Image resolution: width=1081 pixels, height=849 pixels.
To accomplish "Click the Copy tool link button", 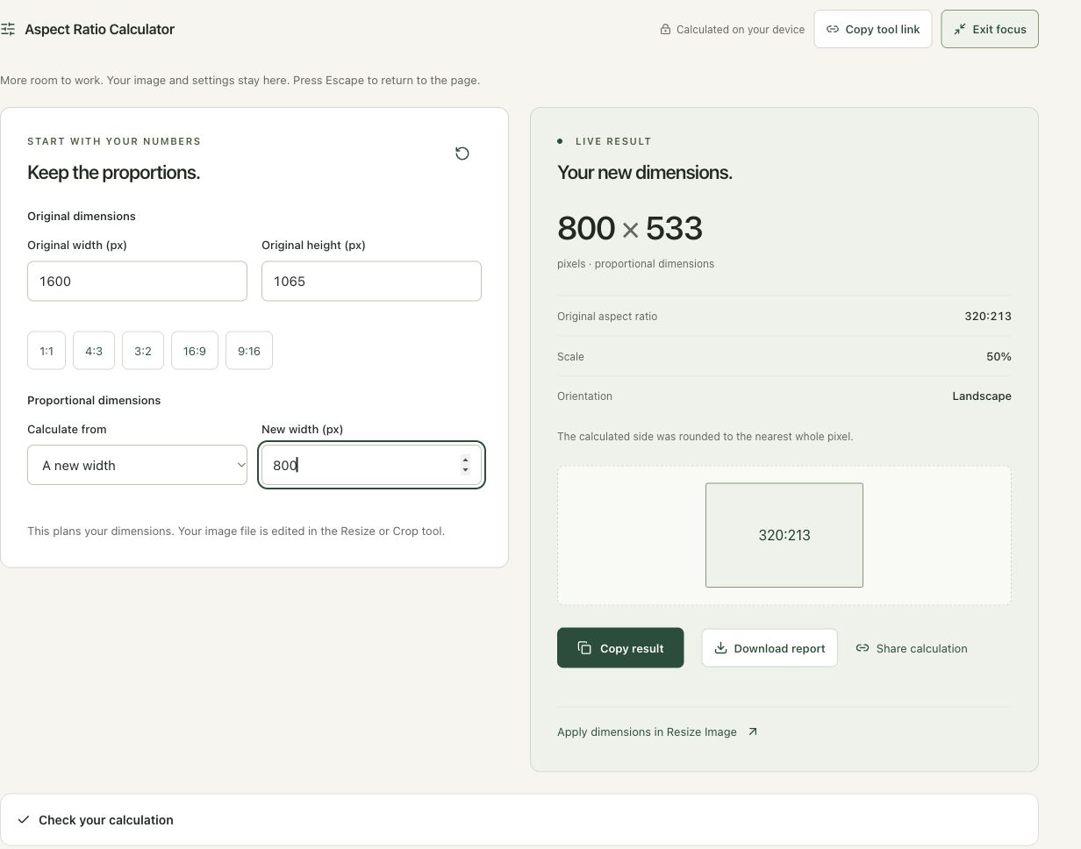I will pos(873,29).
